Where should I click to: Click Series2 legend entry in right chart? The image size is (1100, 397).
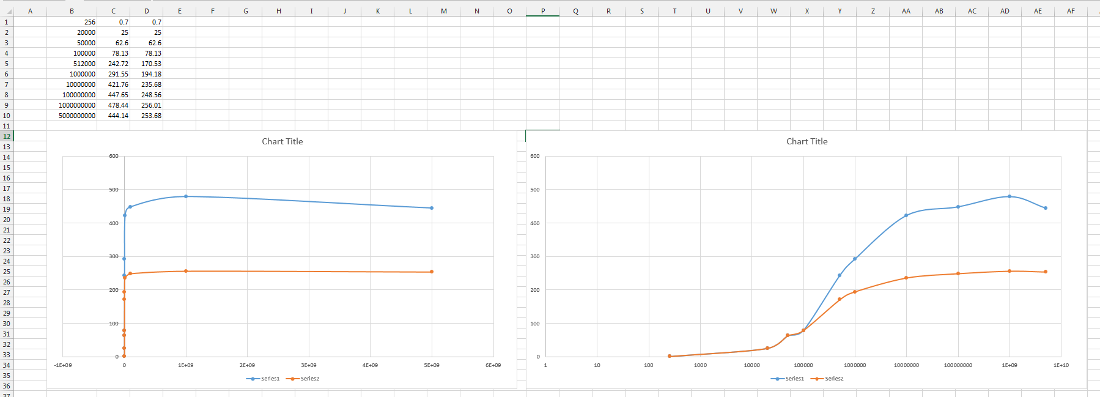point(827,379)
